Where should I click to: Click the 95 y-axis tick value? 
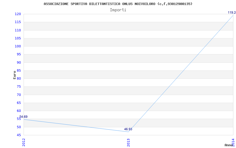(x=19, y=54)
